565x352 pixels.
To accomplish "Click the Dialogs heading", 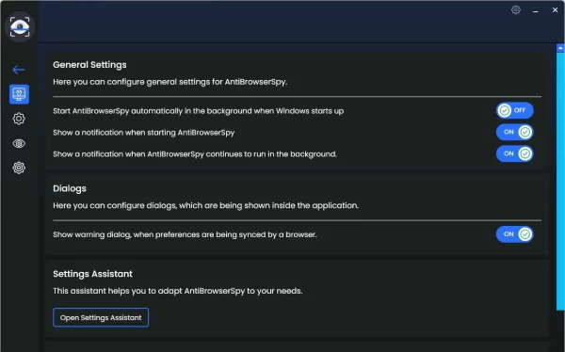I will point(70,188).
